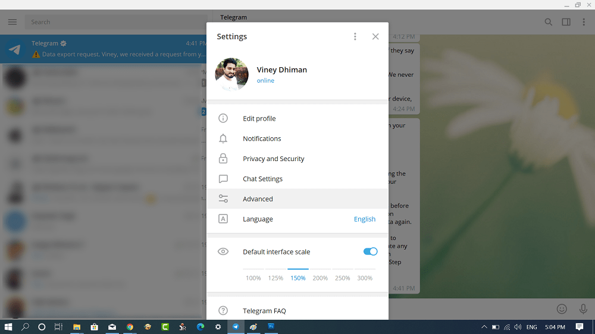Image resolution: width=595 pixels, height=334 pixels.
Task: Click the Edit profile info icon
Action: pos(223,118)
